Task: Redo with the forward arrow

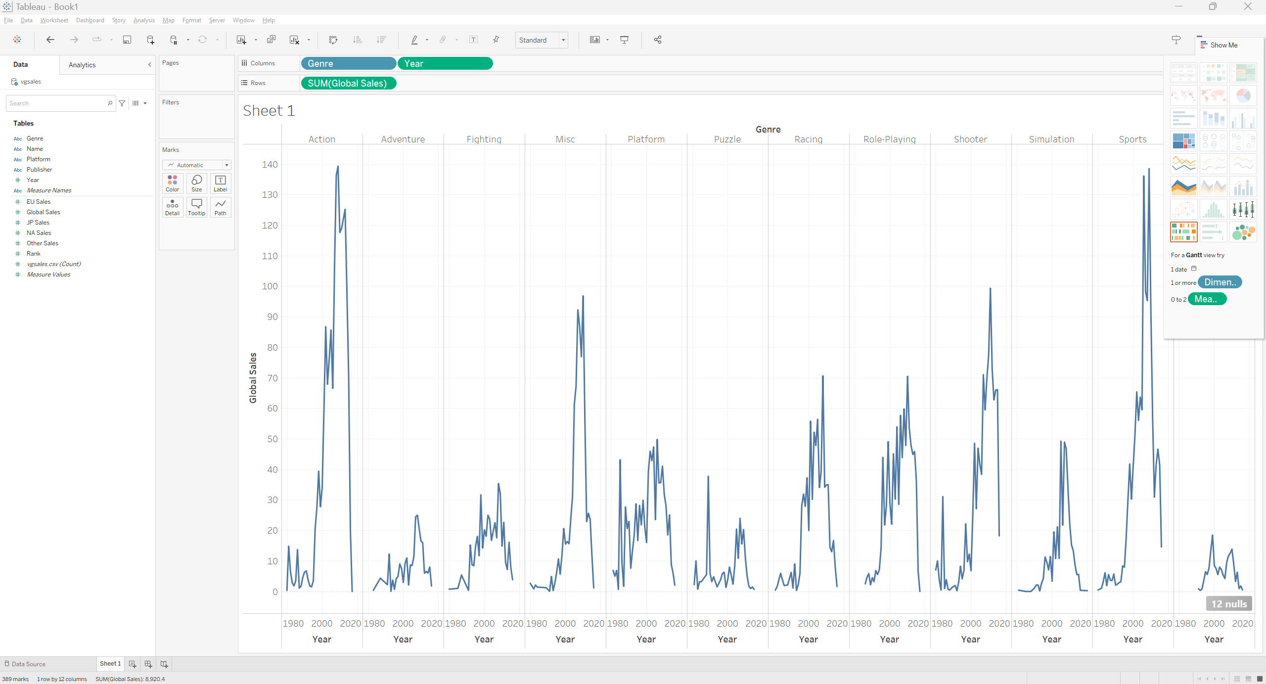Action: [x=74, y=40]
